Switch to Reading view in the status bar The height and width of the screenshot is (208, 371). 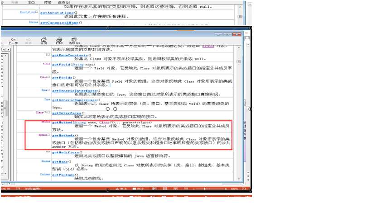coord(176,189)
